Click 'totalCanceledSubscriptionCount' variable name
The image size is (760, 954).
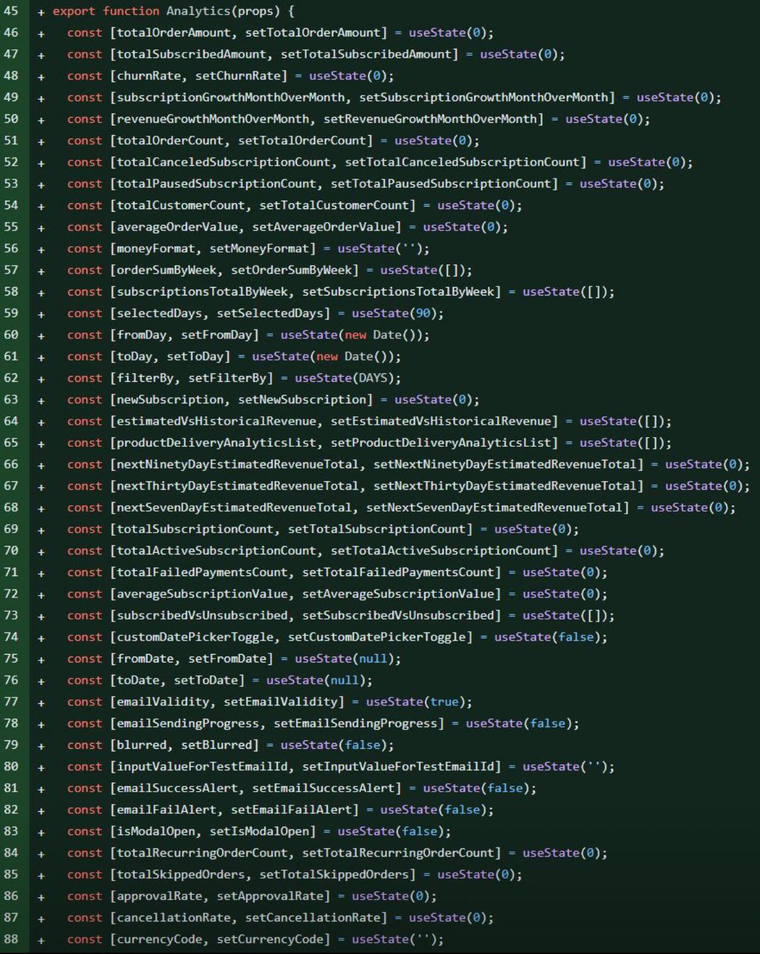pos(223,162)
